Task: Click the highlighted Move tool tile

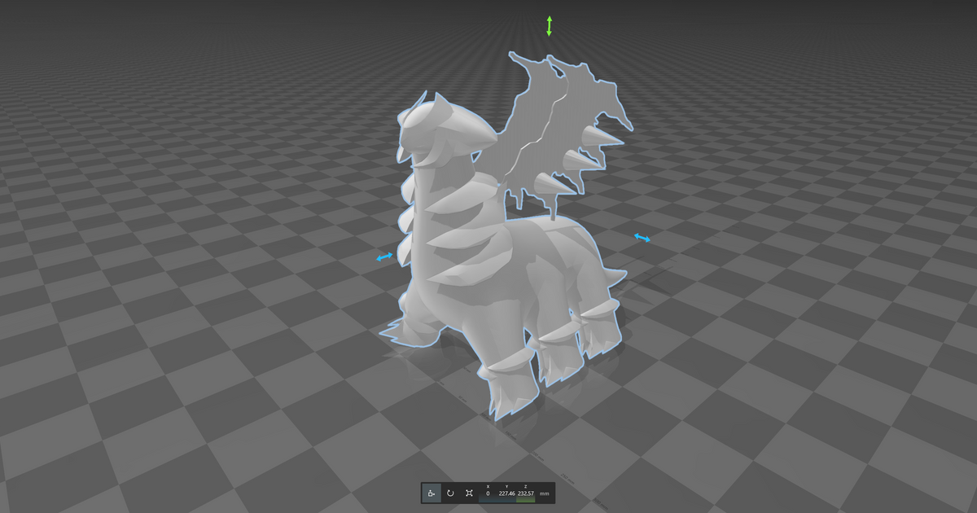Action: click(x=432, y=493)
